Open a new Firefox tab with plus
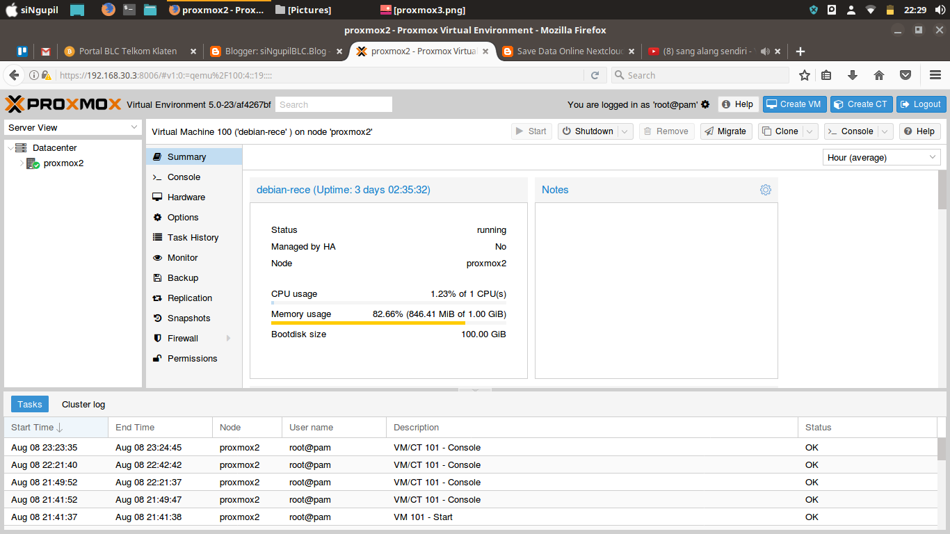 coord(800,51)
